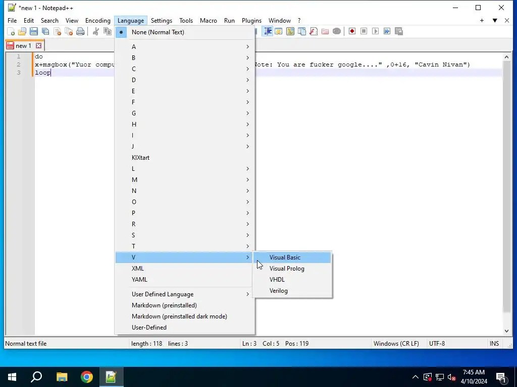Open Google Chrome from the taskbar
517x387 pixels.
coord(87,377)
